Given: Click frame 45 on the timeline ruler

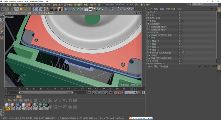Looking at the screenshot, I should coord(69,88).
